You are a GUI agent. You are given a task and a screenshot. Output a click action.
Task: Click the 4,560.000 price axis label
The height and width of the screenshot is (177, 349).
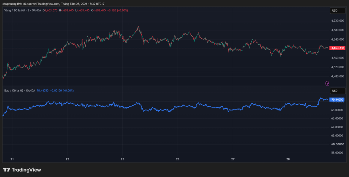[337, 58]
